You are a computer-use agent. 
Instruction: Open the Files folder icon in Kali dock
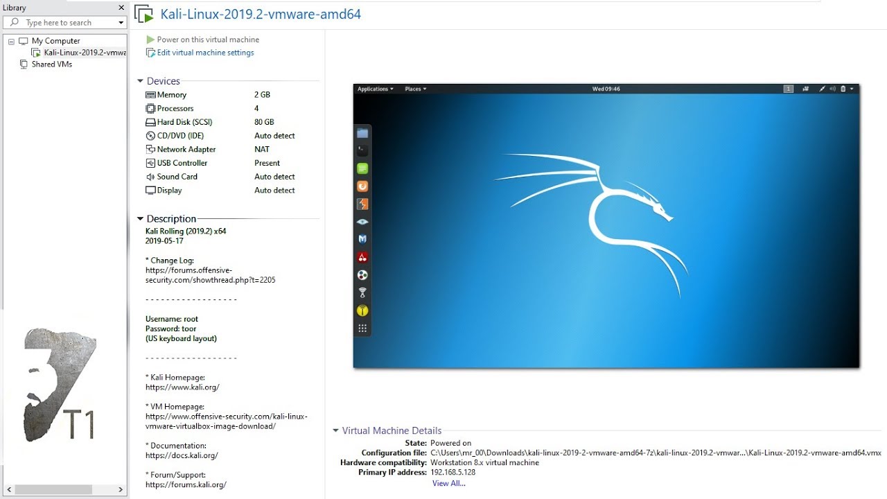click(x=362, y=133)
